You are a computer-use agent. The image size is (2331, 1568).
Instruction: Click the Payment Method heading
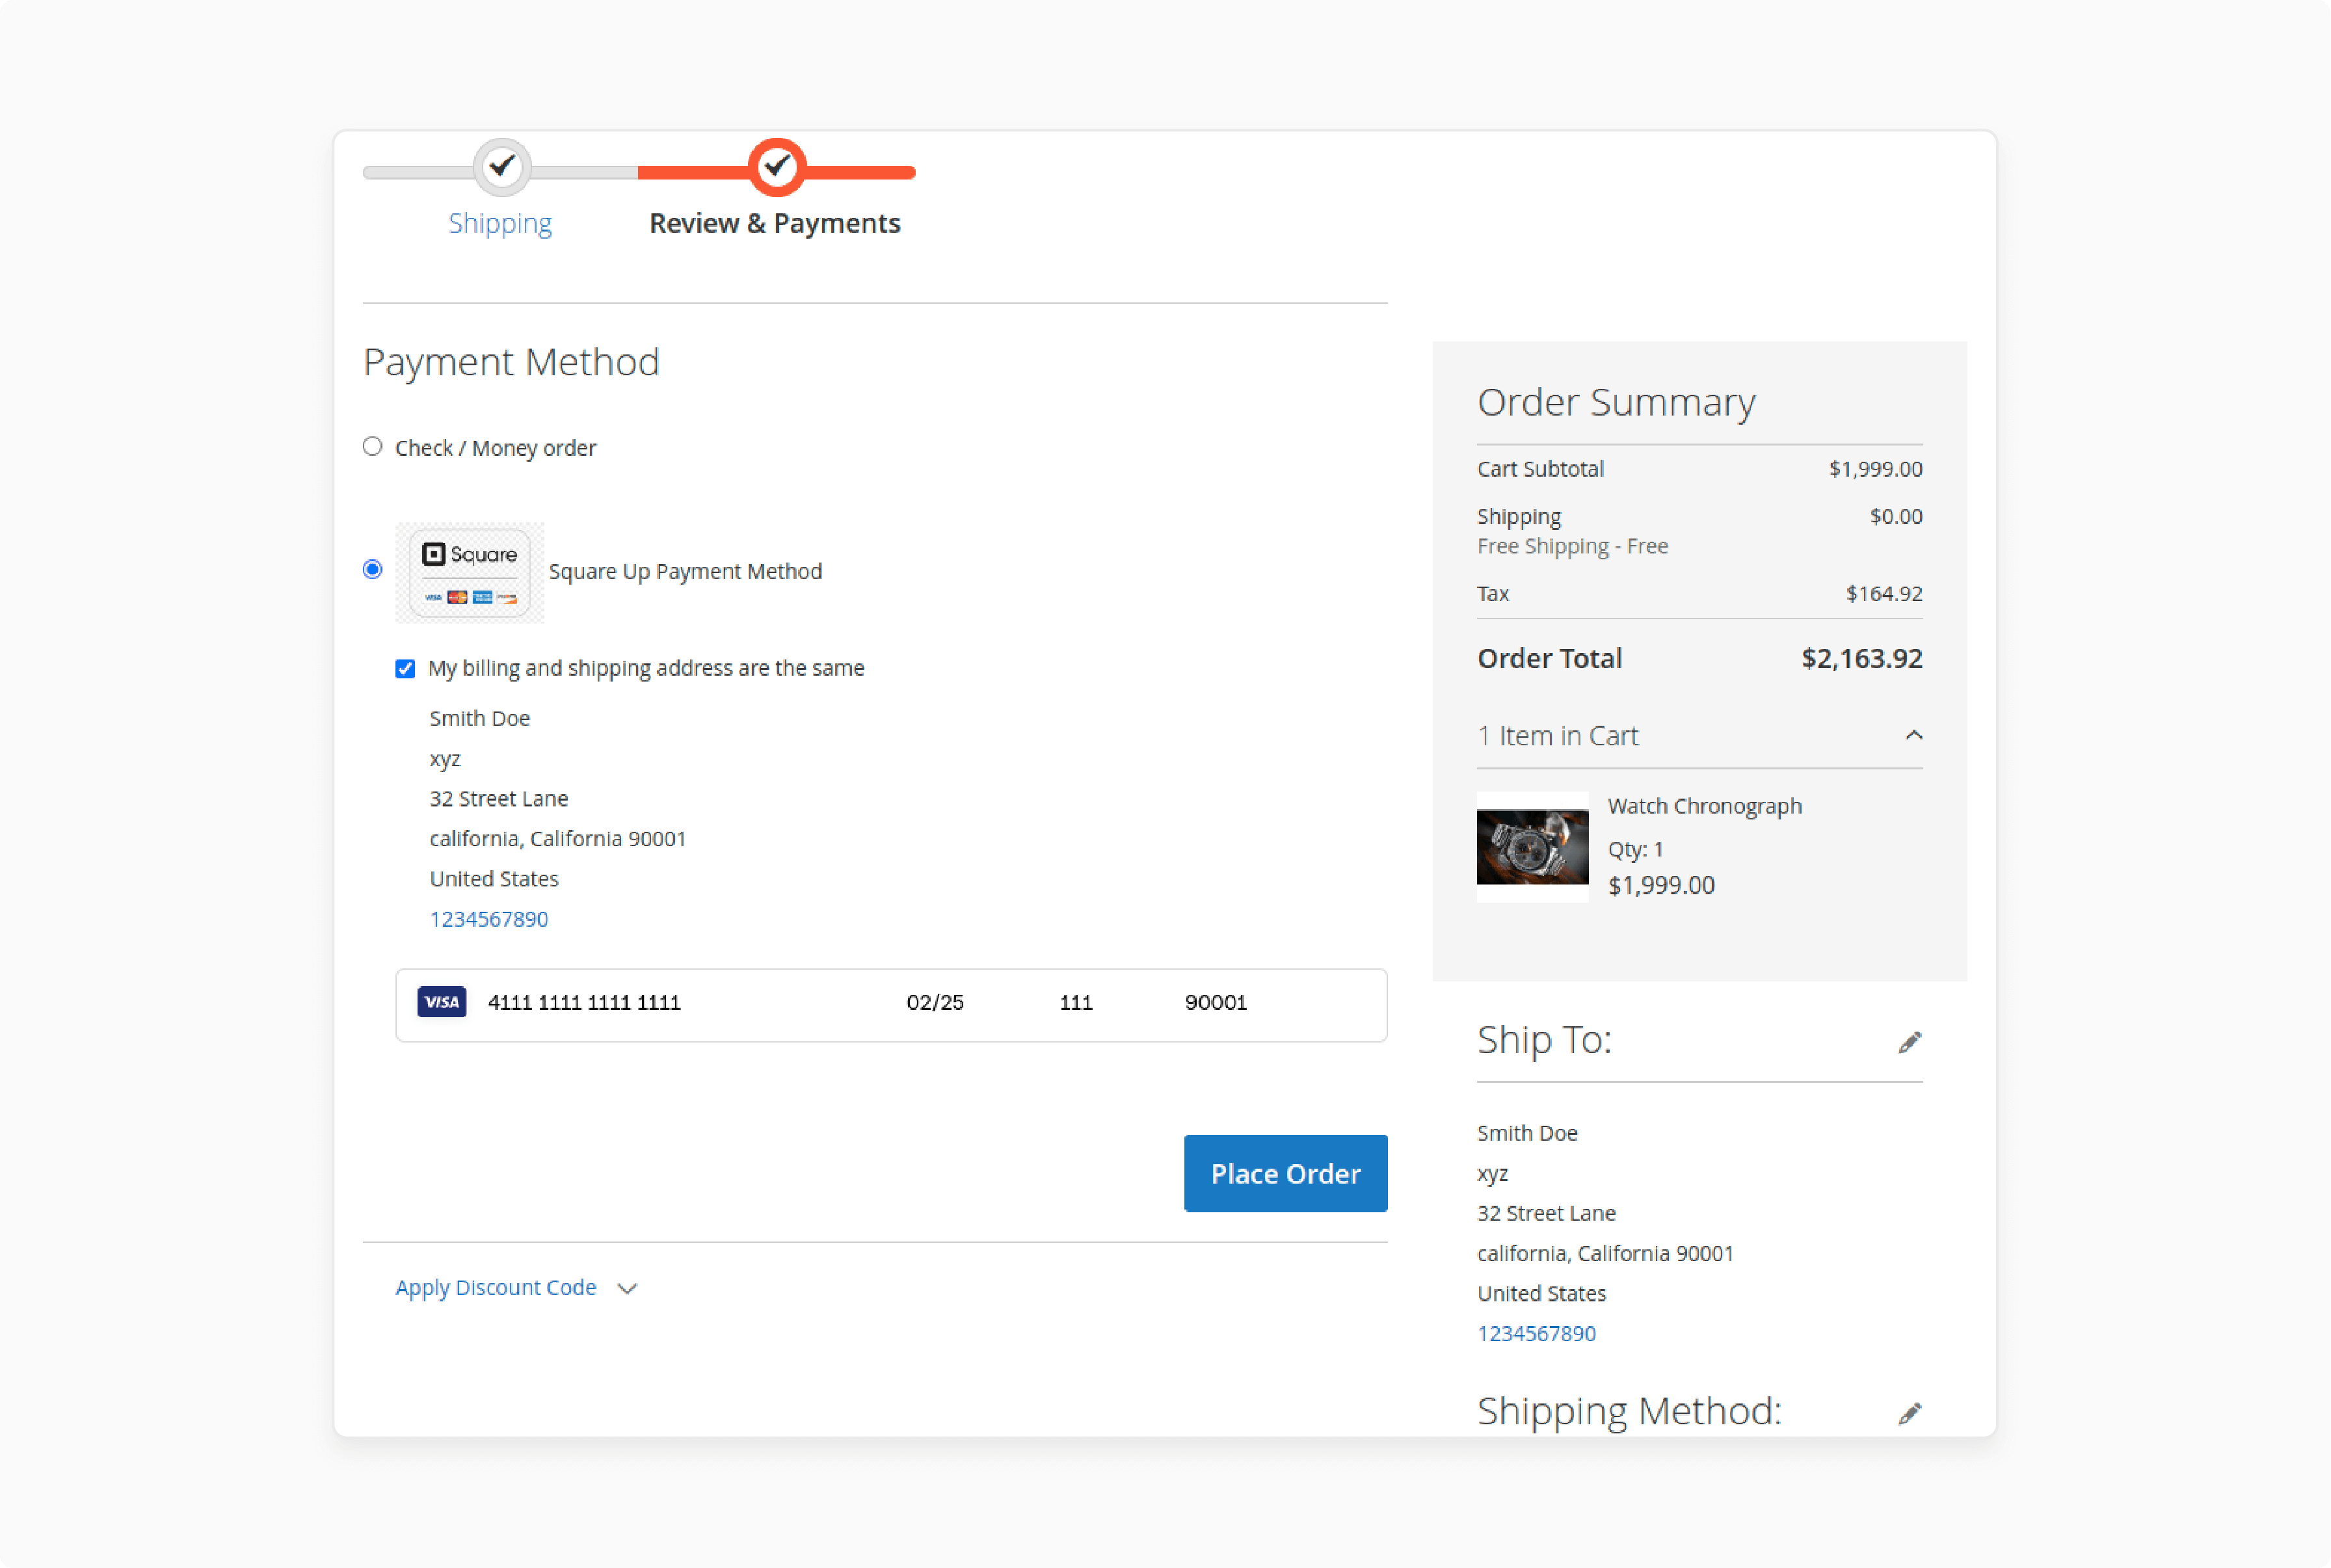click(x=511, y=362)
